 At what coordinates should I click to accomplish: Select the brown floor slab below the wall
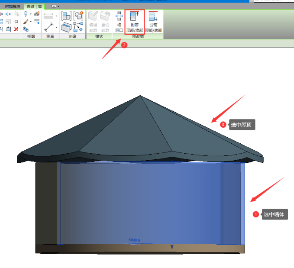[x=140, y=249]
